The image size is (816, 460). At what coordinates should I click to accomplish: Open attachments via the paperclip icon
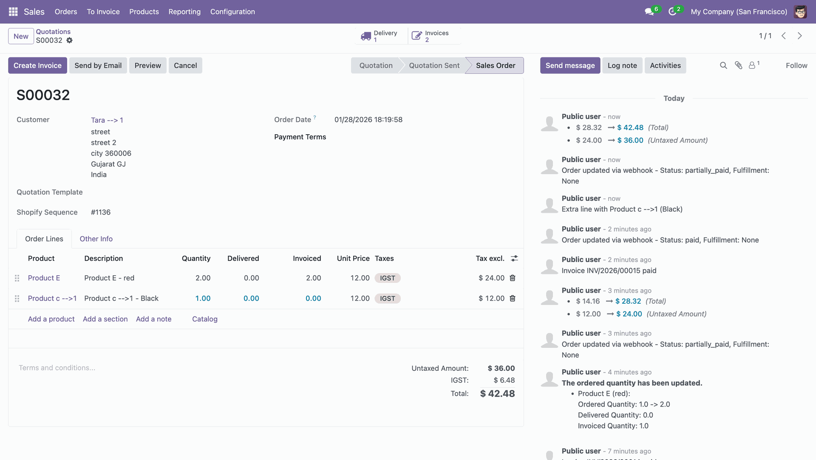point(739,65)
